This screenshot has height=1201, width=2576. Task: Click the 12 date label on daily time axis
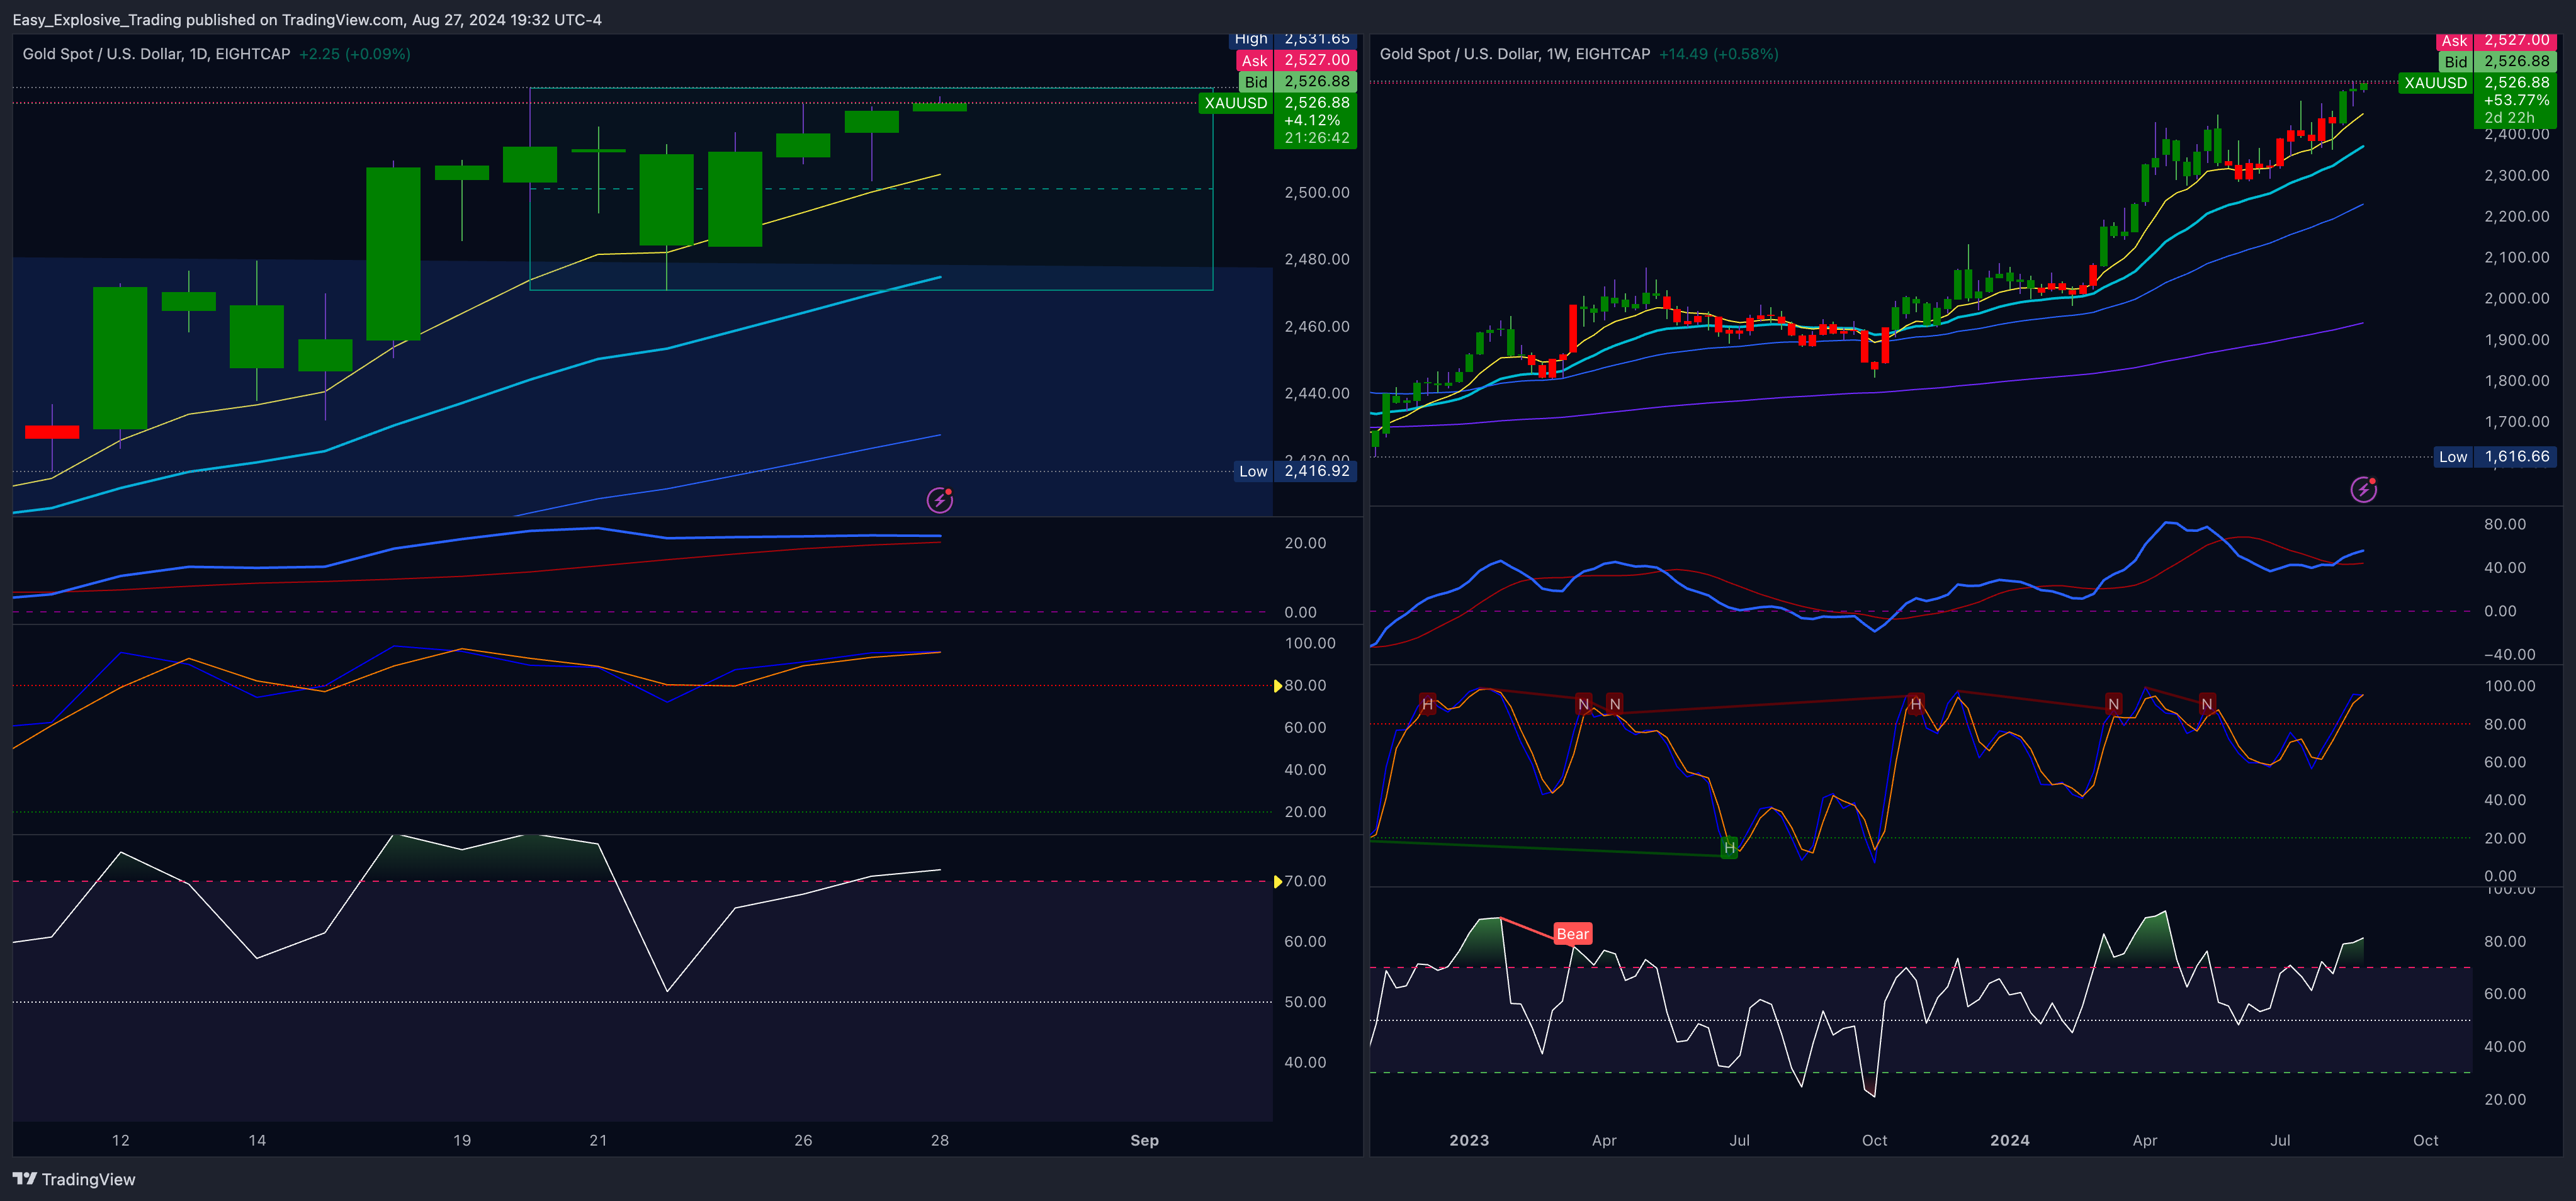click(x=121, y=1140)
